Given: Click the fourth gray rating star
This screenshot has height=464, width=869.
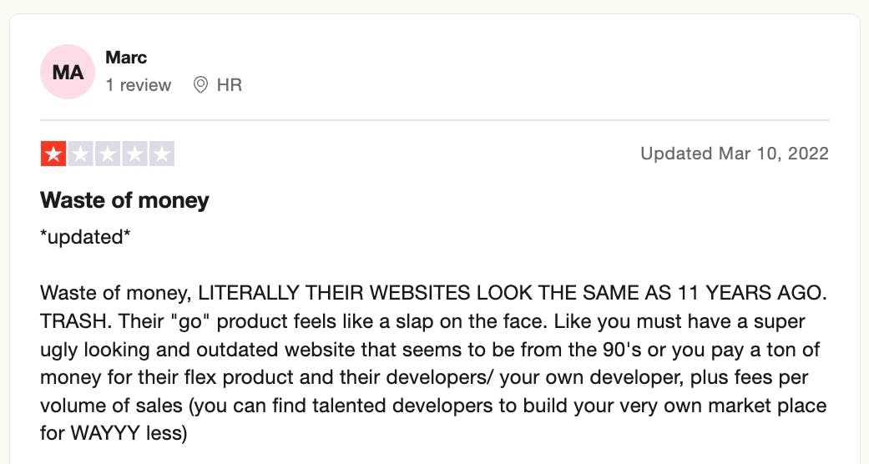Looking at the screenshot, I should pyautogui.click(x=135, y=154).
